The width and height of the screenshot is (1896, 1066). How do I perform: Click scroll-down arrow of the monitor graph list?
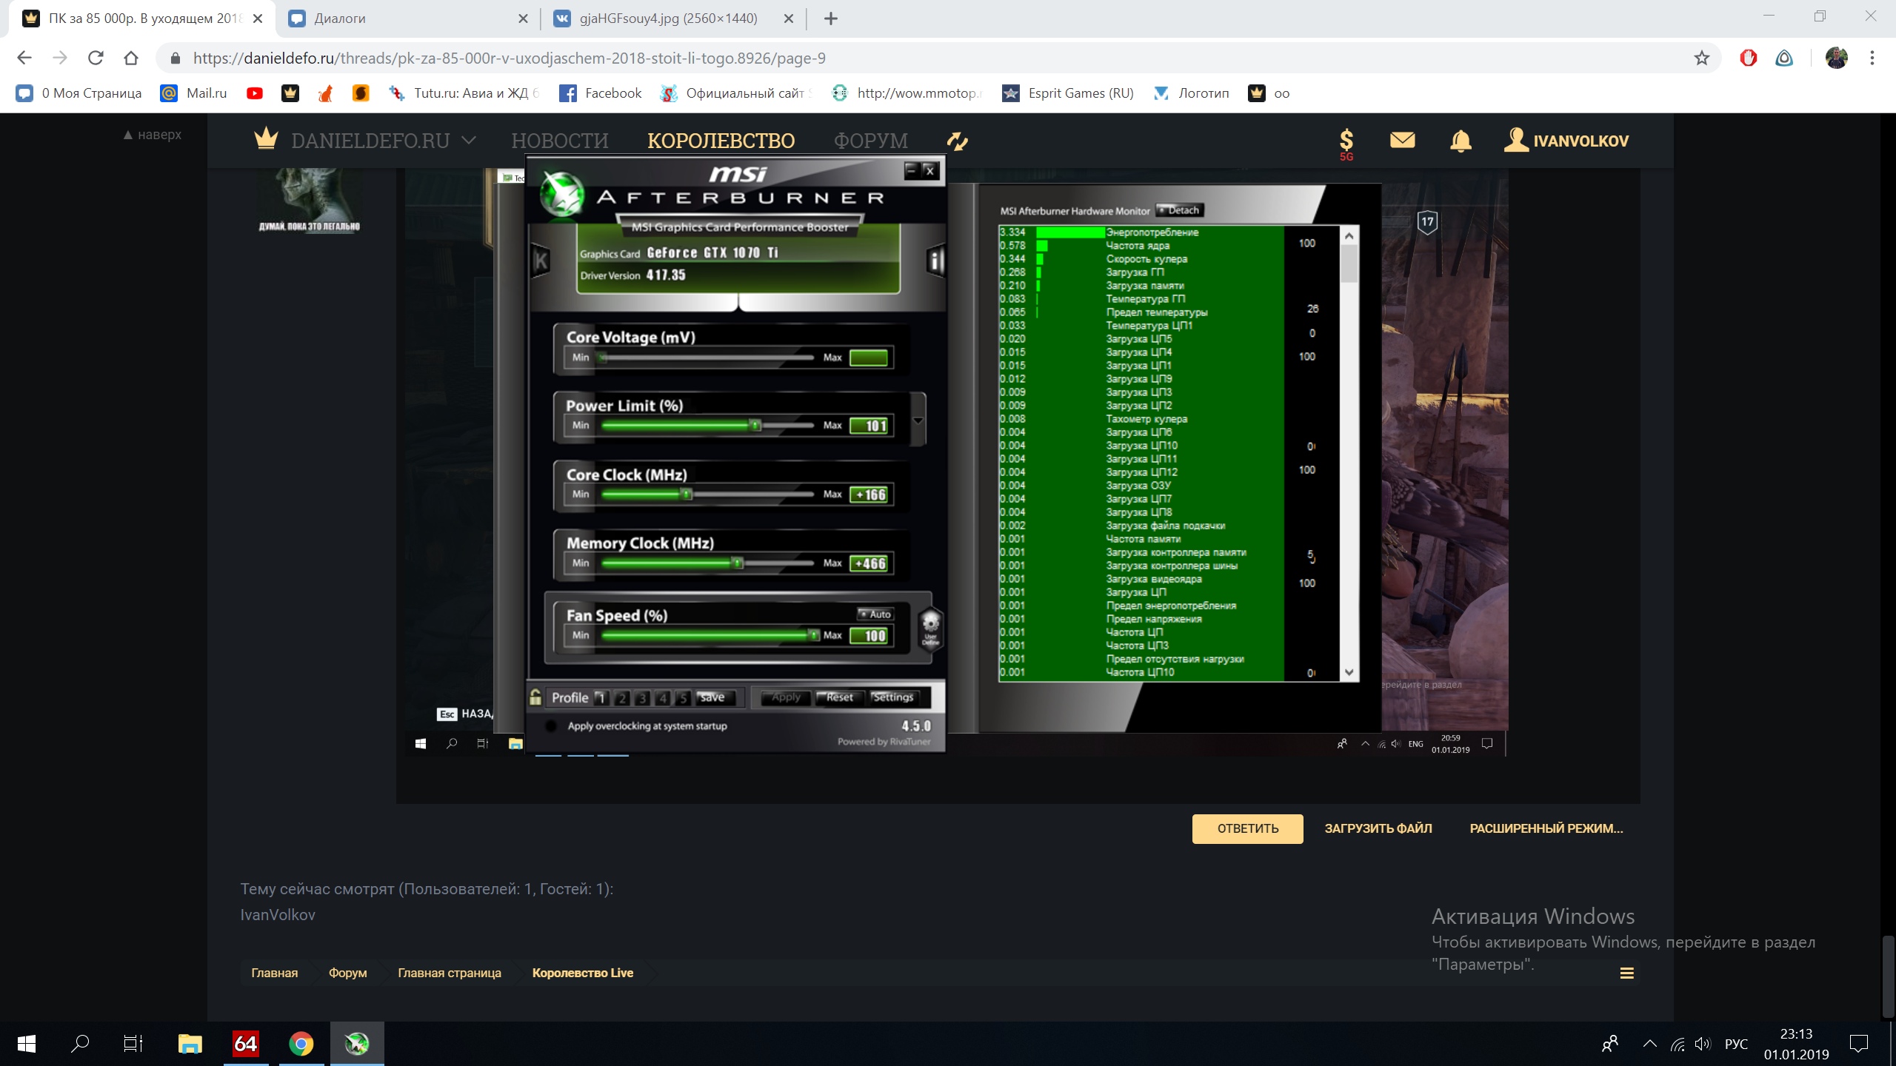pos(1349,672)
